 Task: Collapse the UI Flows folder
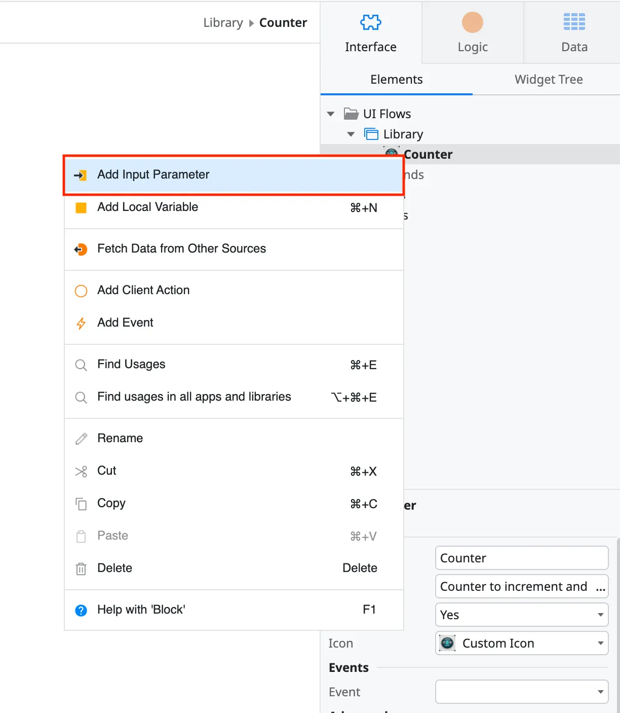click(x=331, y=114)
